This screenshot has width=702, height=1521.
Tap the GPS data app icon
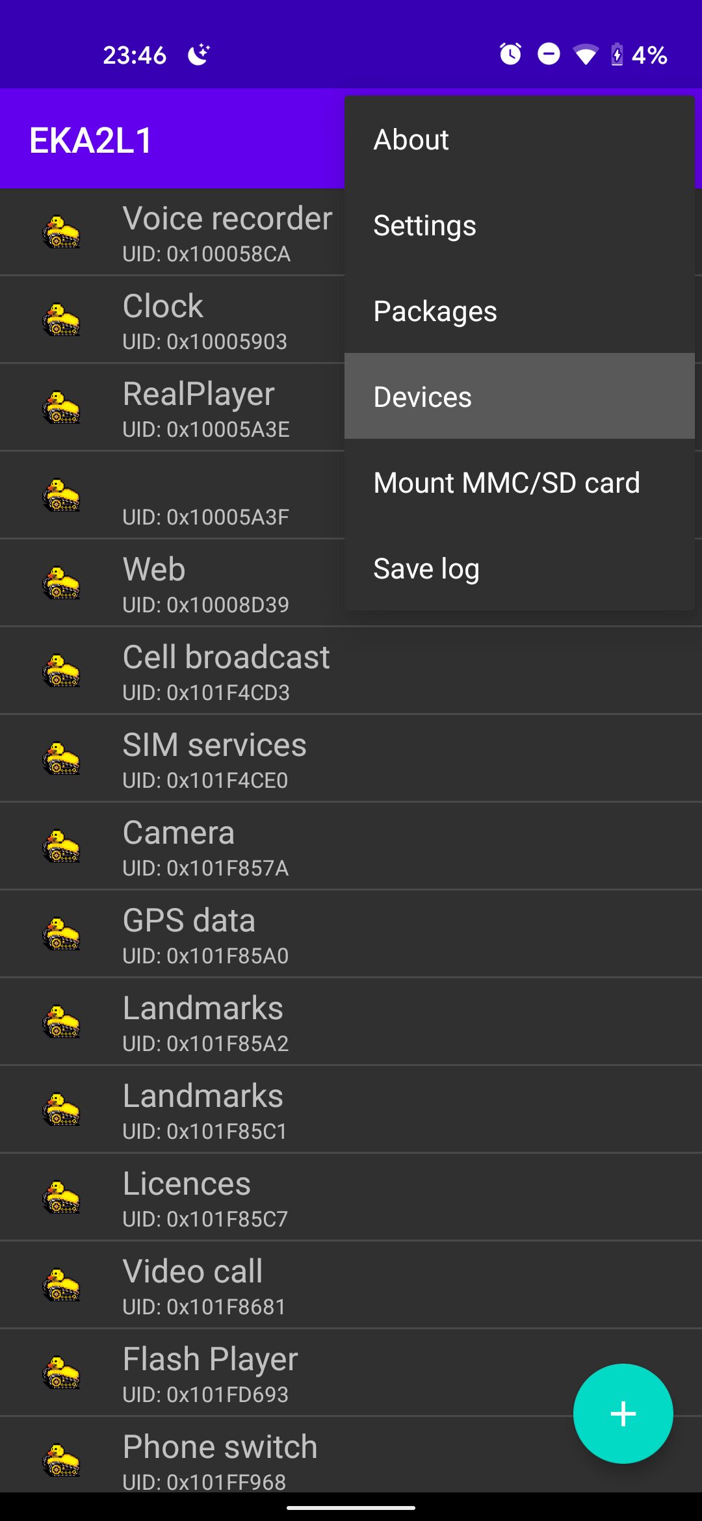[x=62, y=934]
